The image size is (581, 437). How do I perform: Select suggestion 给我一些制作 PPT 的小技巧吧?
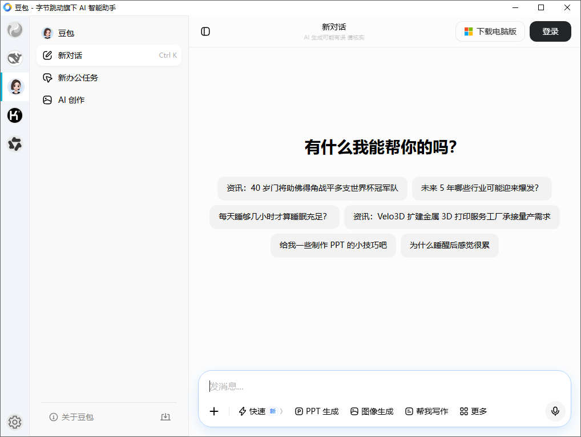point(333,245)
